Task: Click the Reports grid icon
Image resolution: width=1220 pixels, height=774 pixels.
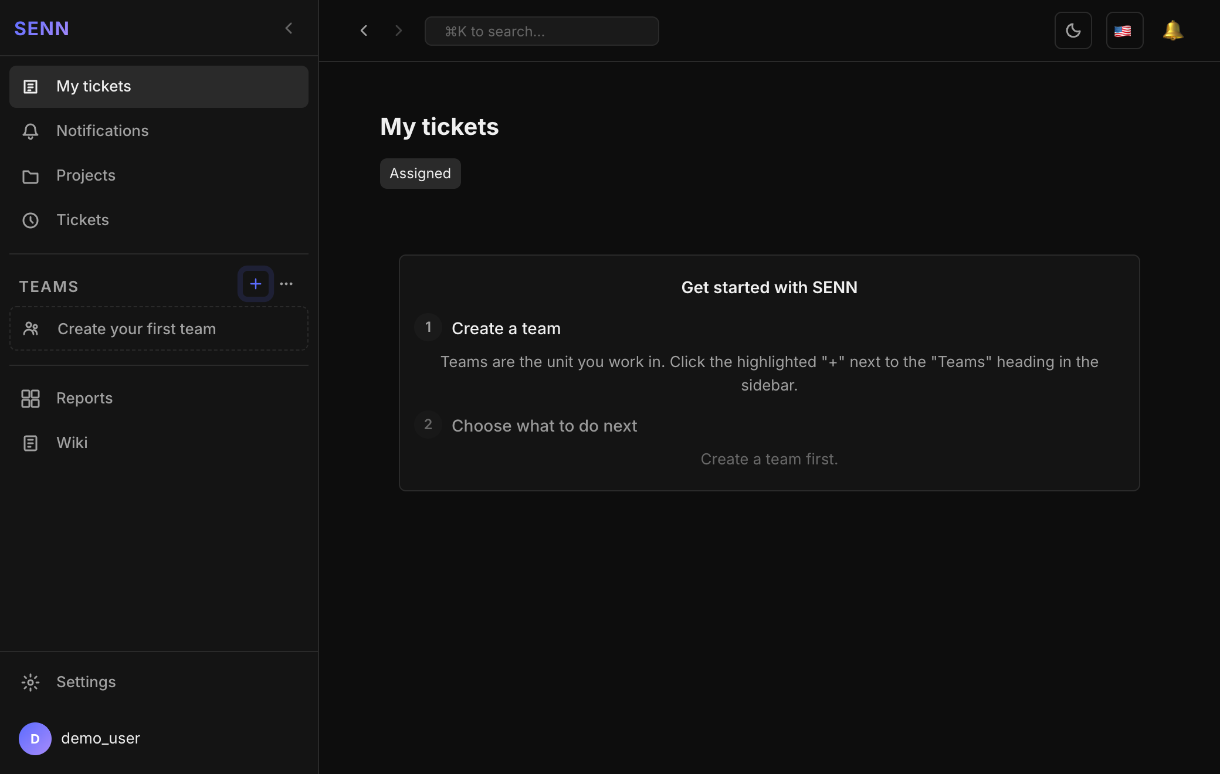Action: point(30,399)
